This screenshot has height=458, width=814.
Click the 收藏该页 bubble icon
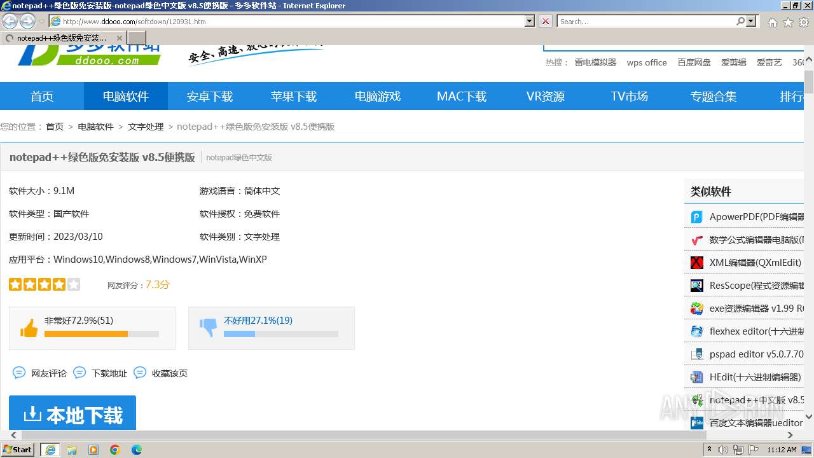coord(140,373)
